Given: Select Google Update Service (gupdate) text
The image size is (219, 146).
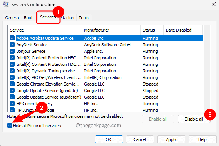Looking at the screenshot, I should (47, 91).
